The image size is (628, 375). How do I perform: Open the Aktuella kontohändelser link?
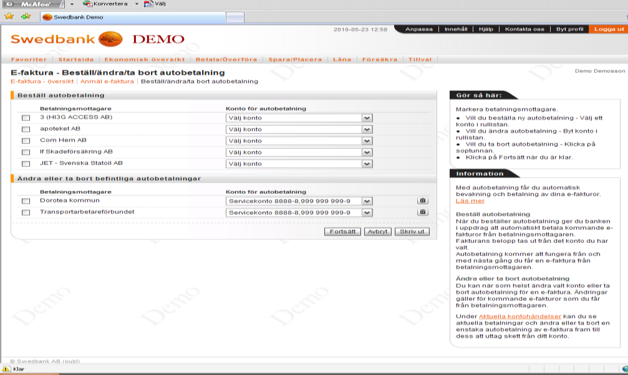pos(520,316)
